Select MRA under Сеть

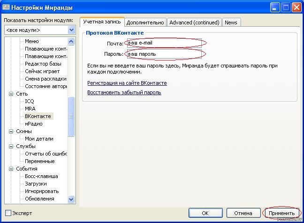point(30,109)
